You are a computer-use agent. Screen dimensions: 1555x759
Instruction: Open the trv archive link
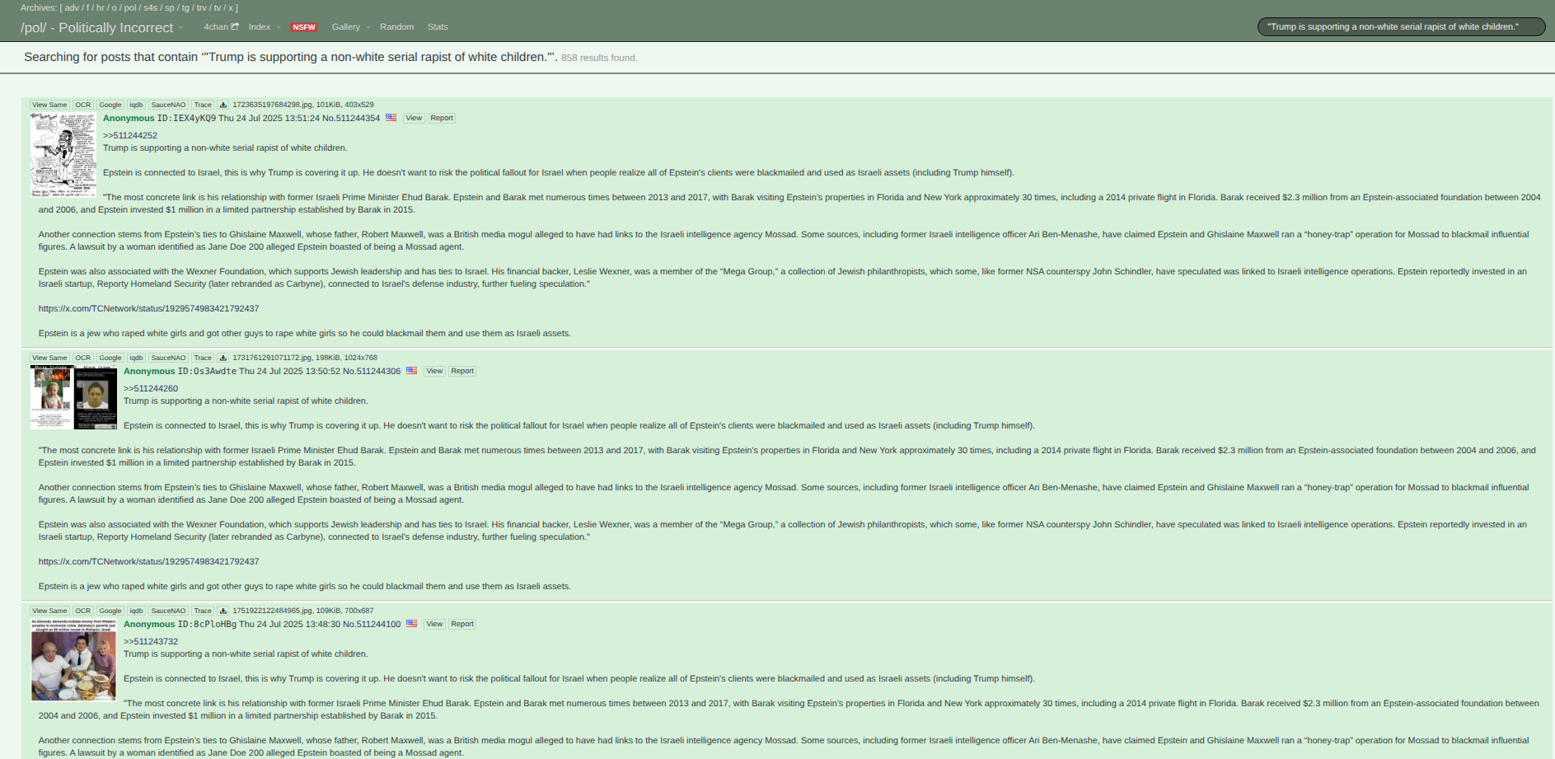pyautogui.click(x=202, y=7)
